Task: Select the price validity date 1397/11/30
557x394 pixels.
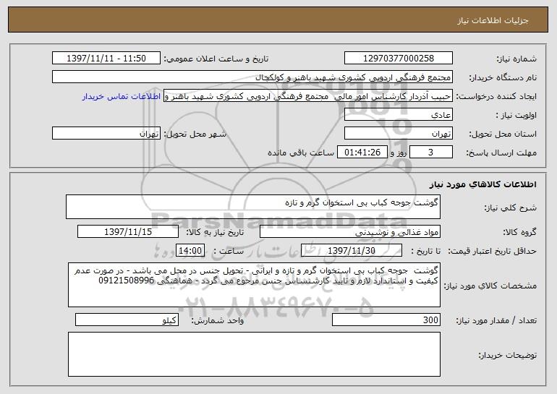Action: coord(352,251)
